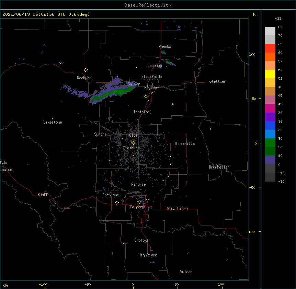Click the Didsbury label
Image resolution: width=296 pixels, height=289 pixels.
(132, 148)
